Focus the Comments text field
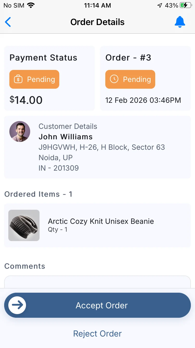Image resolution: width=195 pixels, height=348 pixels. click(x=97, y=282)
